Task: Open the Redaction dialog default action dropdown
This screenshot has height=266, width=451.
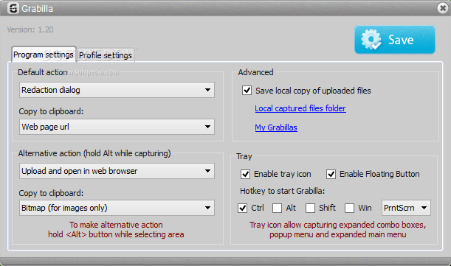Action: 117,90
